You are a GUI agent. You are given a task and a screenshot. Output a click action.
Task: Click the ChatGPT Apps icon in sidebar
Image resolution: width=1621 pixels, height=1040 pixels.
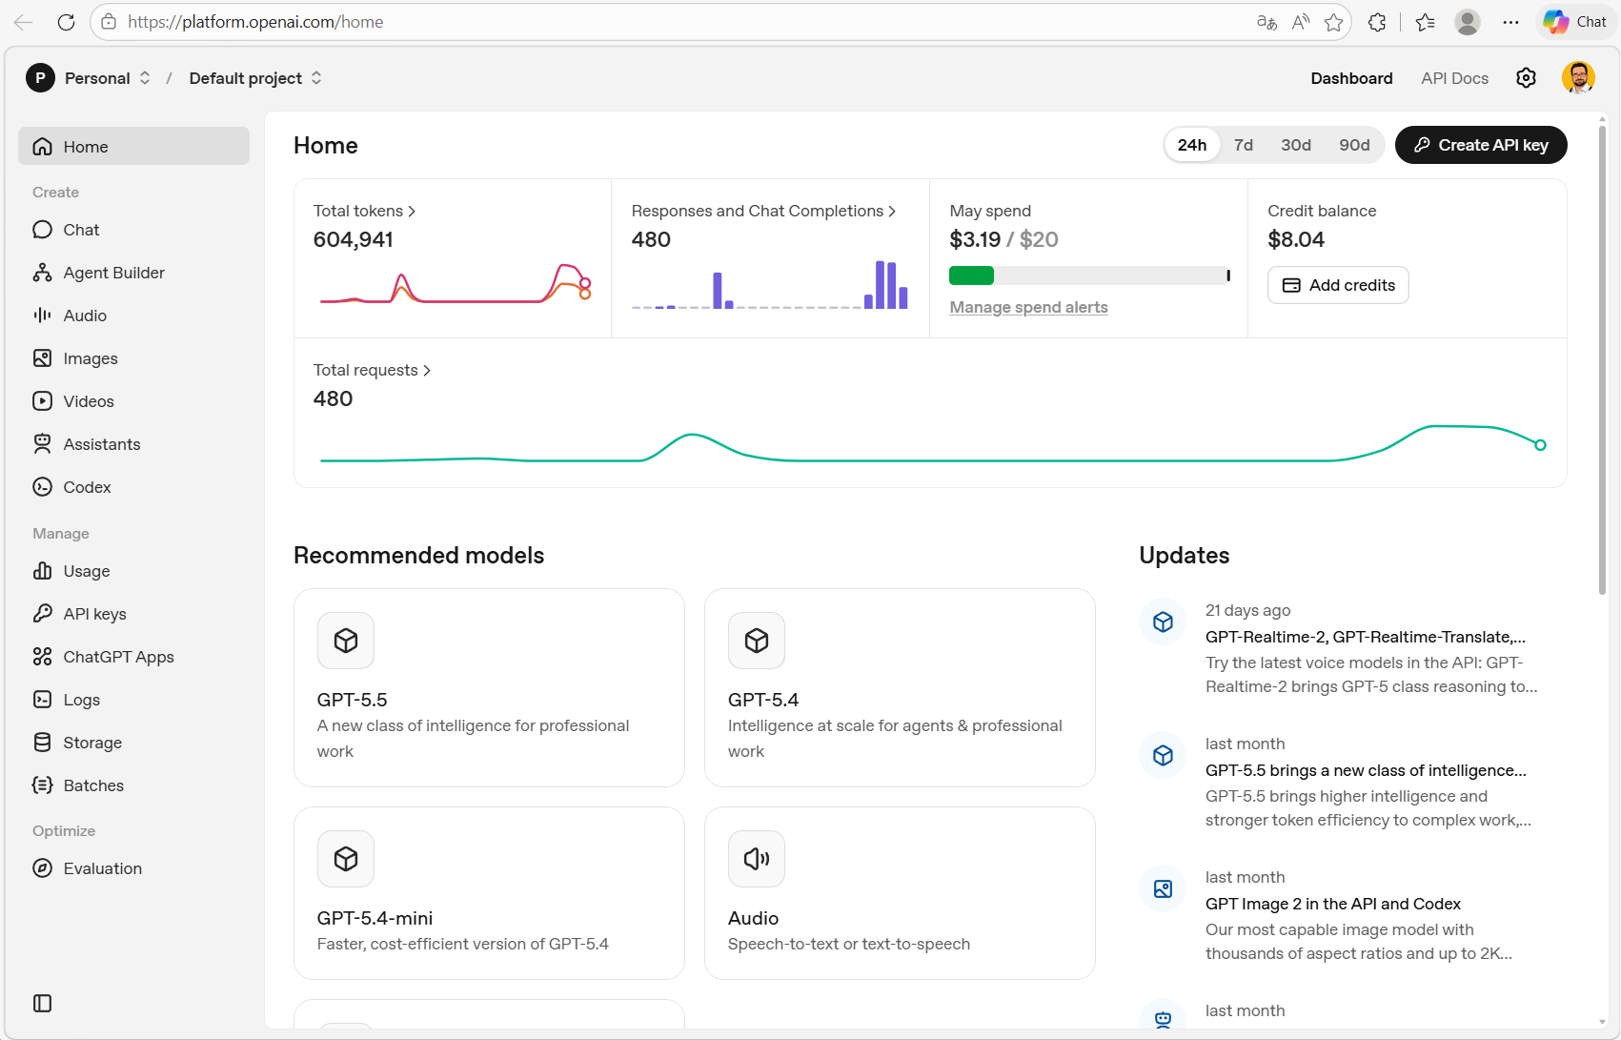(42, 657)
